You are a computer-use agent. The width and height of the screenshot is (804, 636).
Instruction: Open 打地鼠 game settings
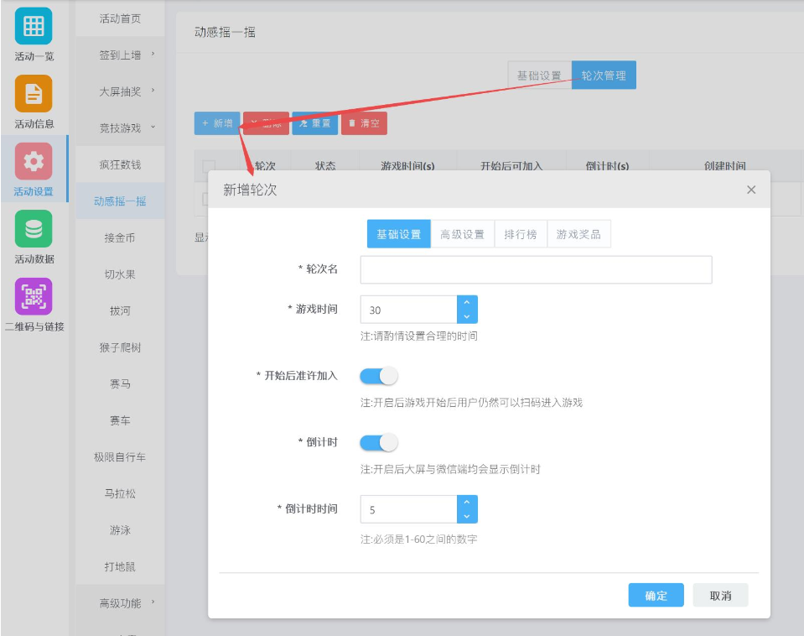(x=121, y=566)
